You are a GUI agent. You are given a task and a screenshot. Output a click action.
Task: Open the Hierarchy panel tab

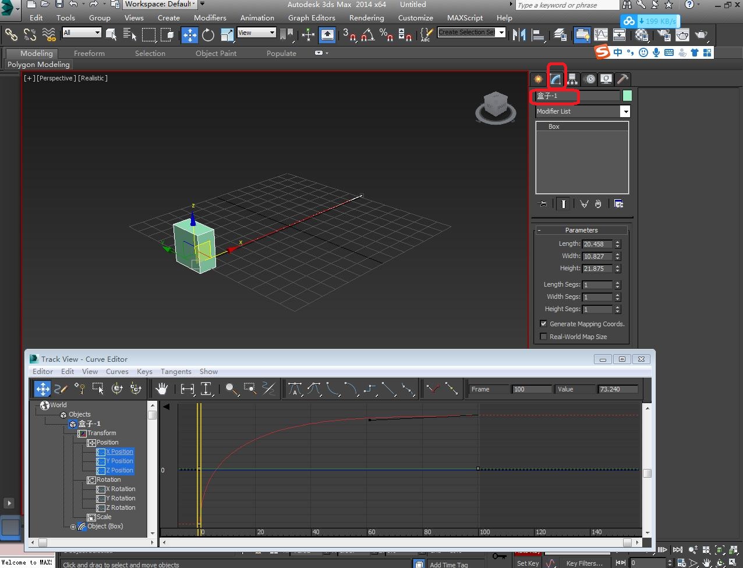point(572,79)
